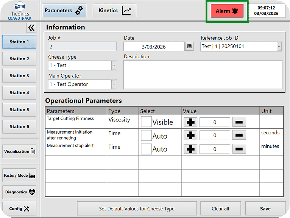Click into the Description text box
Image resolution: width=290 pixels, height=218 pixels.
[x=203, y=75]
